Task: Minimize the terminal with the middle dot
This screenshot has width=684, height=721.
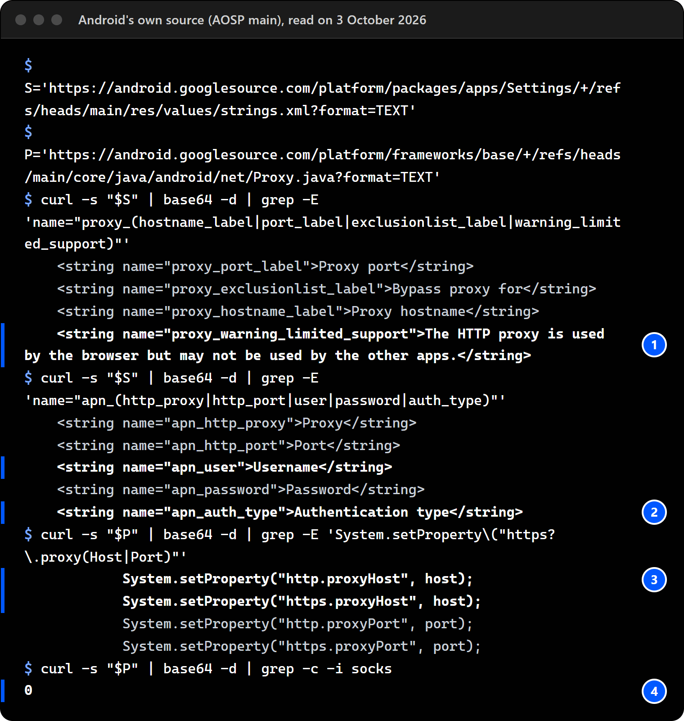Action: 39,20
